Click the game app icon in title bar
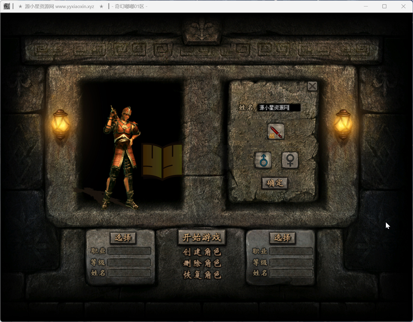This screenshot has width=413, height=322. coord(6,6)
